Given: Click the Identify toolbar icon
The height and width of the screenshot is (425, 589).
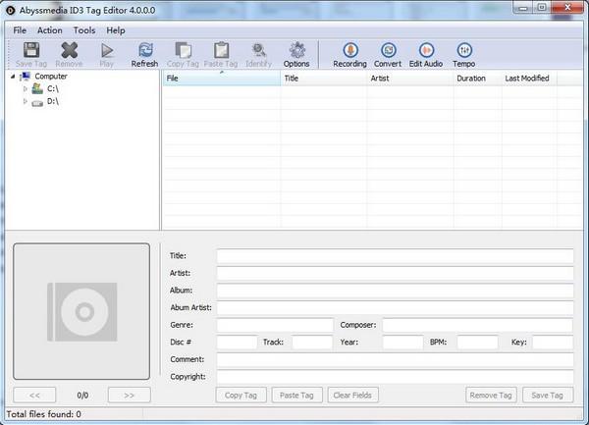Looking at the screenshot, I should tap(259, 50).
